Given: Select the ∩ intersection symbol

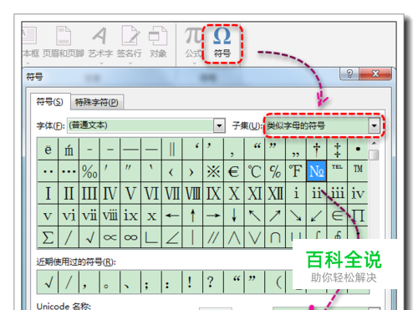Looking at the screenshot, I should pos(275,237).
